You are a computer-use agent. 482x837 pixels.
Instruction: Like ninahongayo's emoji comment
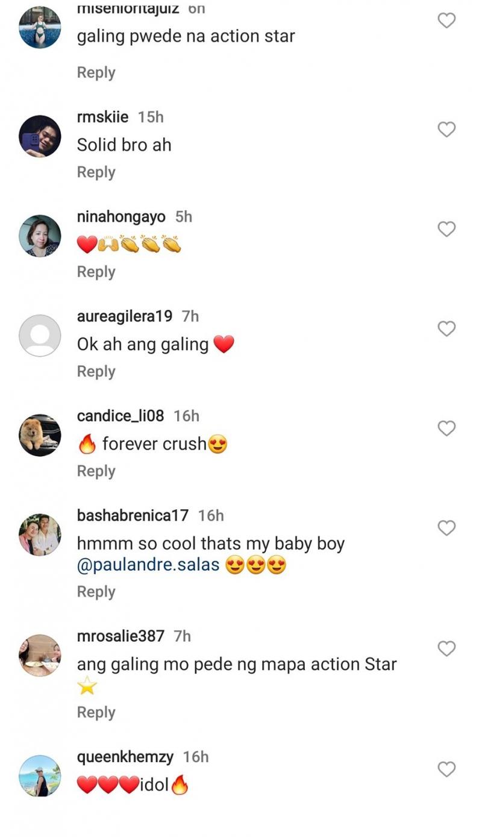tap(446, 229)
